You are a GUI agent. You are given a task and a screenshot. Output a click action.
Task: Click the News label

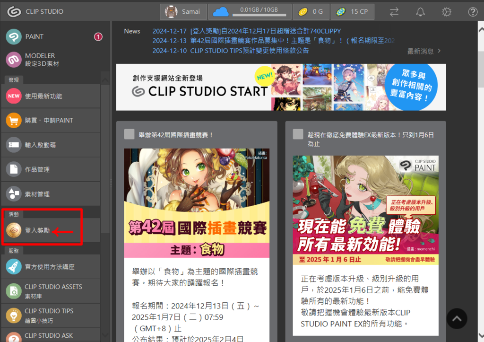[x=132, y=31]
